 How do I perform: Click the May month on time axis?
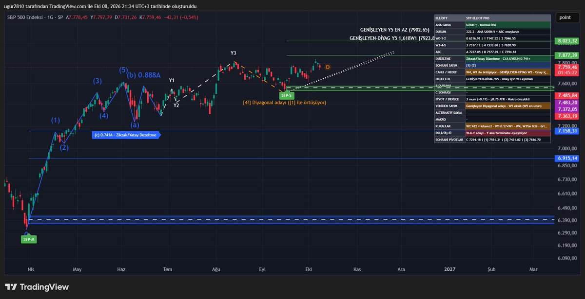coord(77,269)
